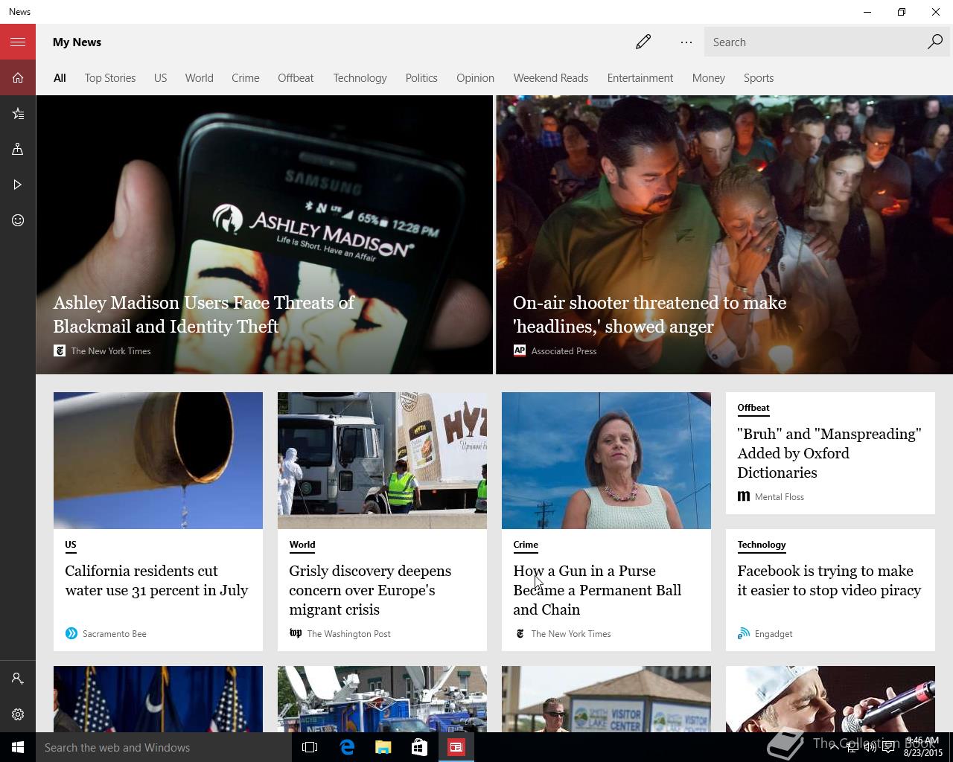
Task: Click Mental Floss source label
Action: click(780, 497)
